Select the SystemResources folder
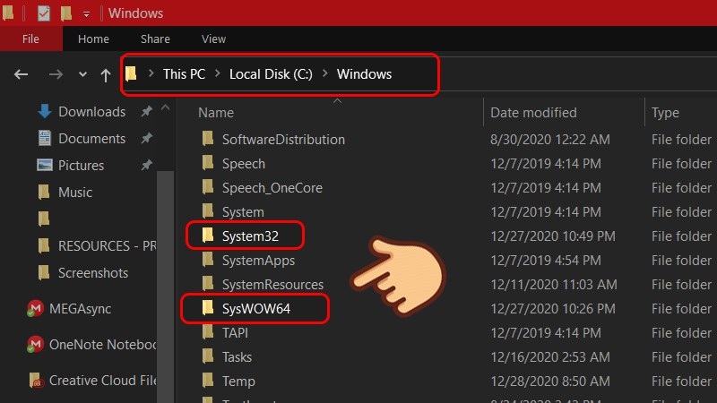717x403 pixels. tap(272, 285)
